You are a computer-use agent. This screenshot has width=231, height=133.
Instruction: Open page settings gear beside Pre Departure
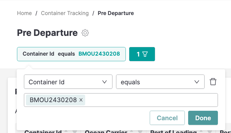coord(85,33)
